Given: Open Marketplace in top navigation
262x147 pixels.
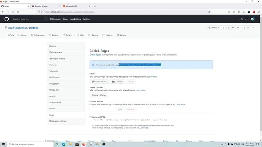Looking at the screenshot, I should pyautogui.click(x=76, y=19).
